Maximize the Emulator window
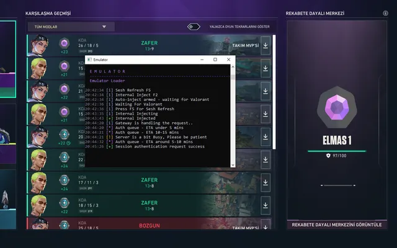 click(x=215, y=60)
